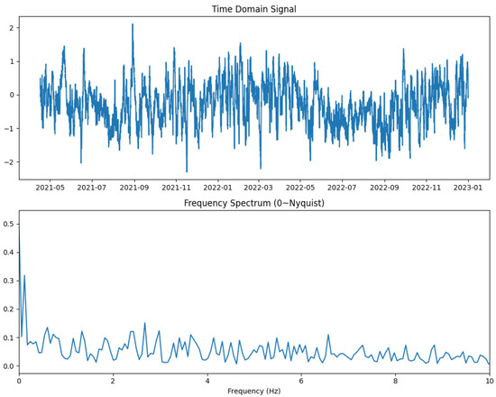Click the 2022-03 date tick label
The image size is (496, 397).
[x=259, y=188]
